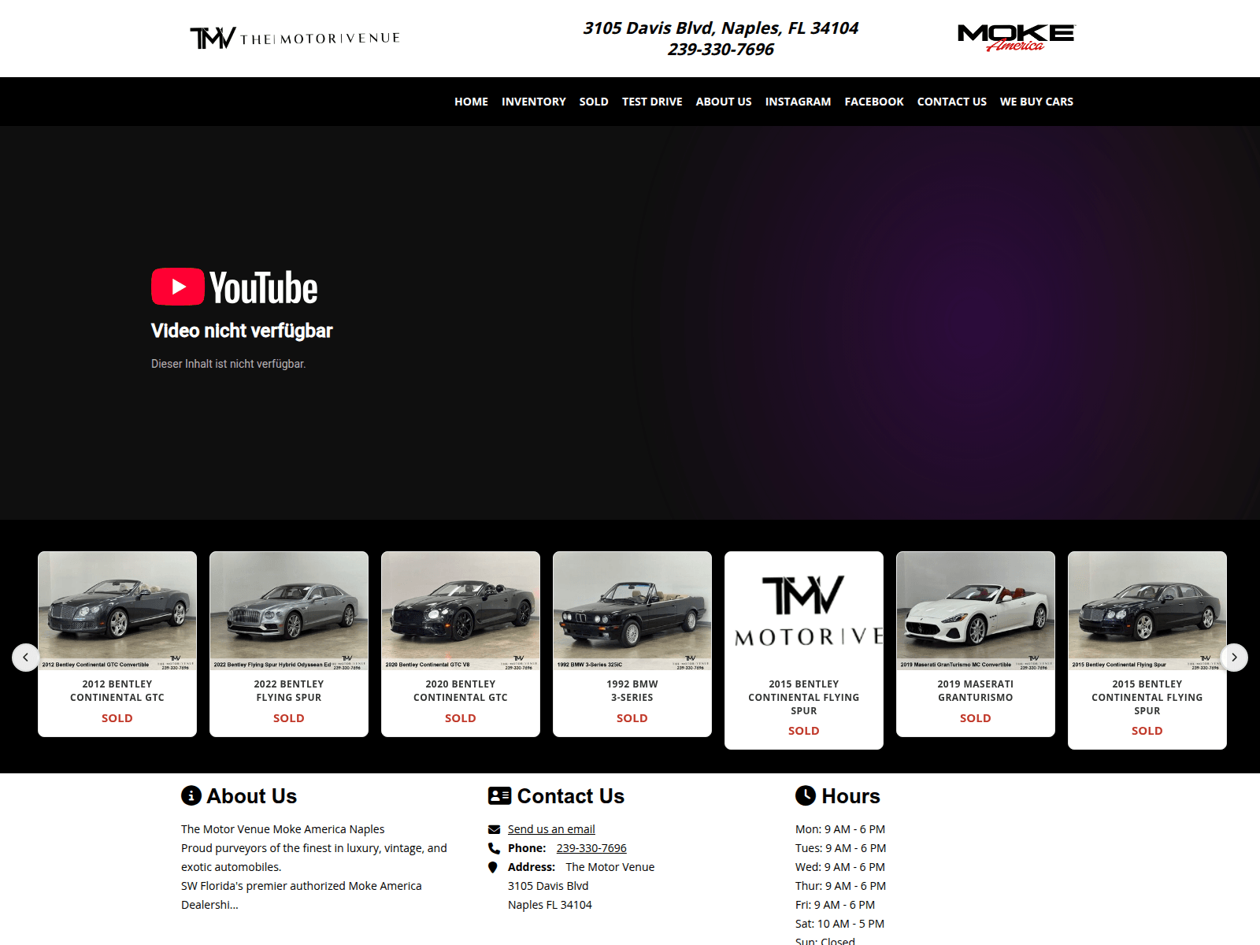
Task: Open FACEBOOK from the navigation bar
Action: coord(874,102)
